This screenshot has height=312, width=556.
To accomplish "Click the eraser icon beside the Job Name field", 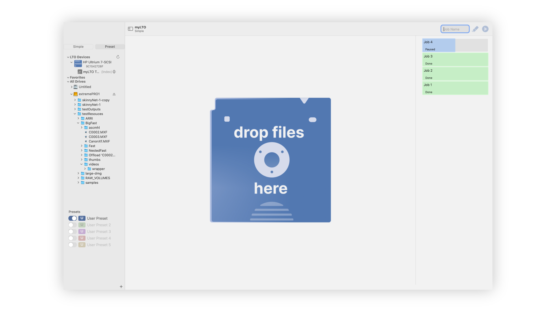I will click(x=475, y=29).
